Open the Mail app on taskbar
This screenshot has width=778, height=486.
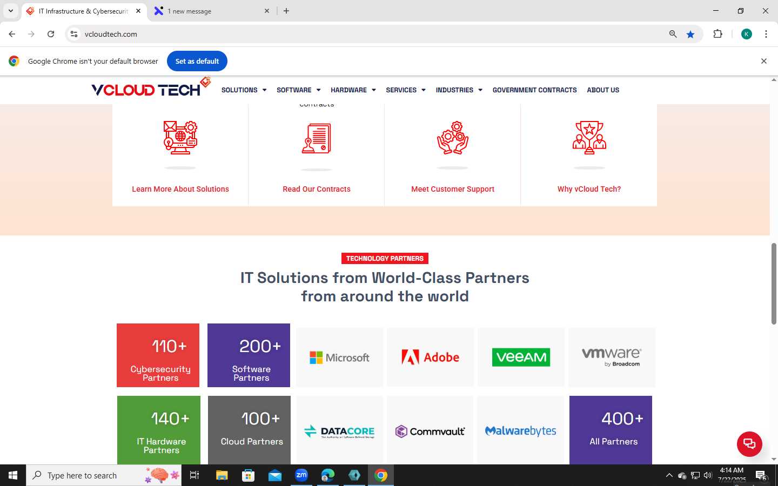pos(274,475)
